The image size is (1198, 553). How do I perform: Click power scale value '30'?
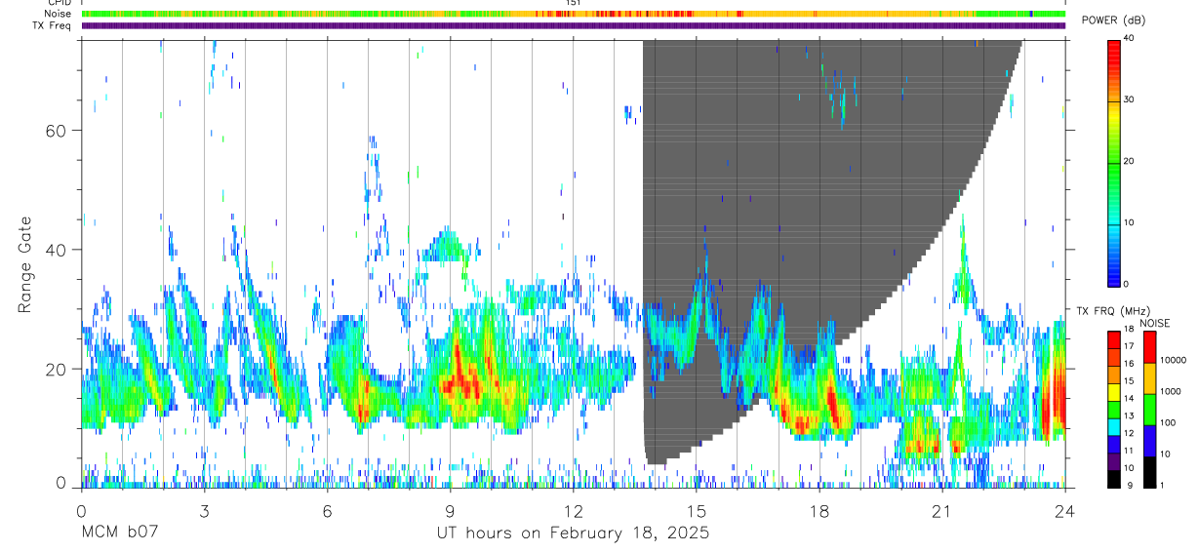click(x=1130, y=100)
